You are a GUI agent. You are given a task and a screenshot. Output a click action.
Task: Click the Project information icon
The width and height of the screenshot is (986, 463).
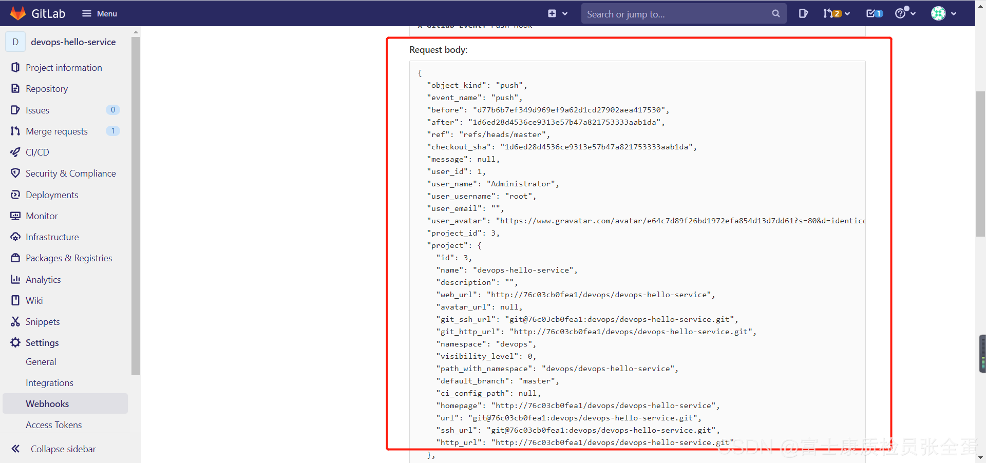pos(15,67)
